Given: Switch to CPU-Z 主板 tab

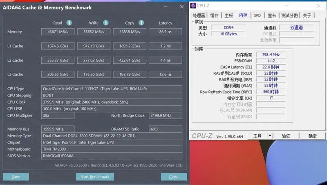Looking at the screenshot, I should coord(229,15).
